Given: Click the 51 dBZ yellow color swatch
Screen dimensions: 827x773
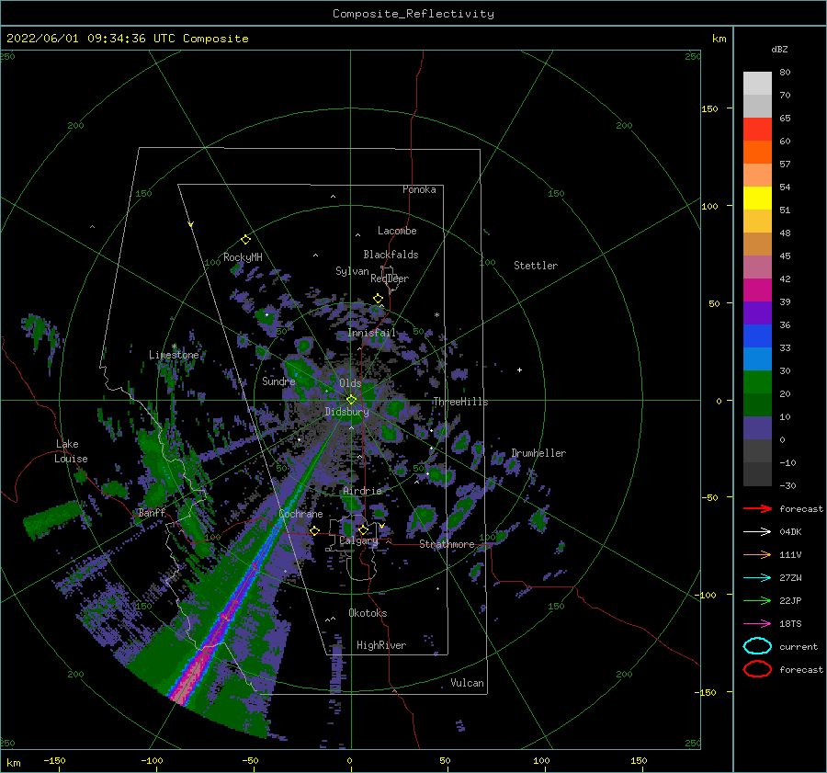Looking at the screenshot, I should (757, 198).
